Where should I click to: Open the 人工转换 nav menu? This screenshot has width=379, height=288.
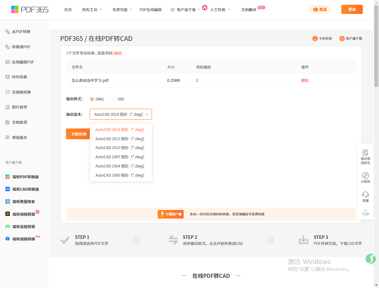click(x=220, y=10)
